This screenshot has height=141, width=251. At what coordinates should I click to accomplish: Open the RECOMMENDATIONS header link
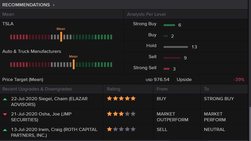coord(26,5)
